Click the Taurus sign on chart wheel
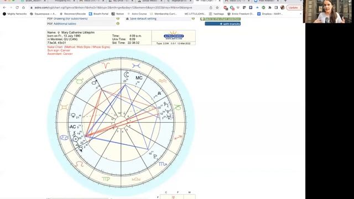This screenshot has height=199, width=354. pos(80,81)
